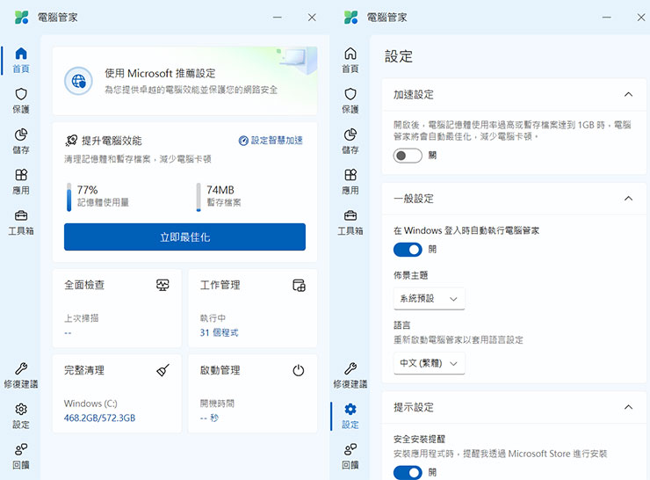
Task: Turn on the 加速設定 smart boost toggle
Action: click(x=408, y=156)
